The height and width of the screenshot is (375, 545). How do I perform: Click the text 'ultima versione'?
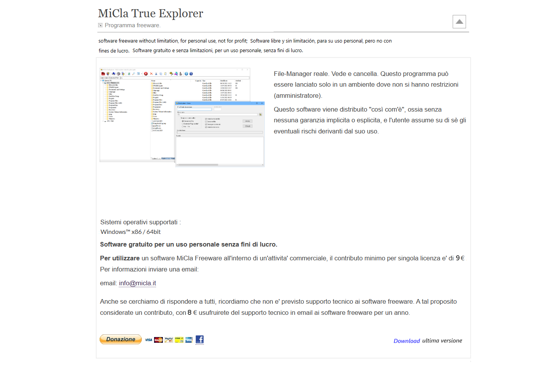[x=442, y=340]
